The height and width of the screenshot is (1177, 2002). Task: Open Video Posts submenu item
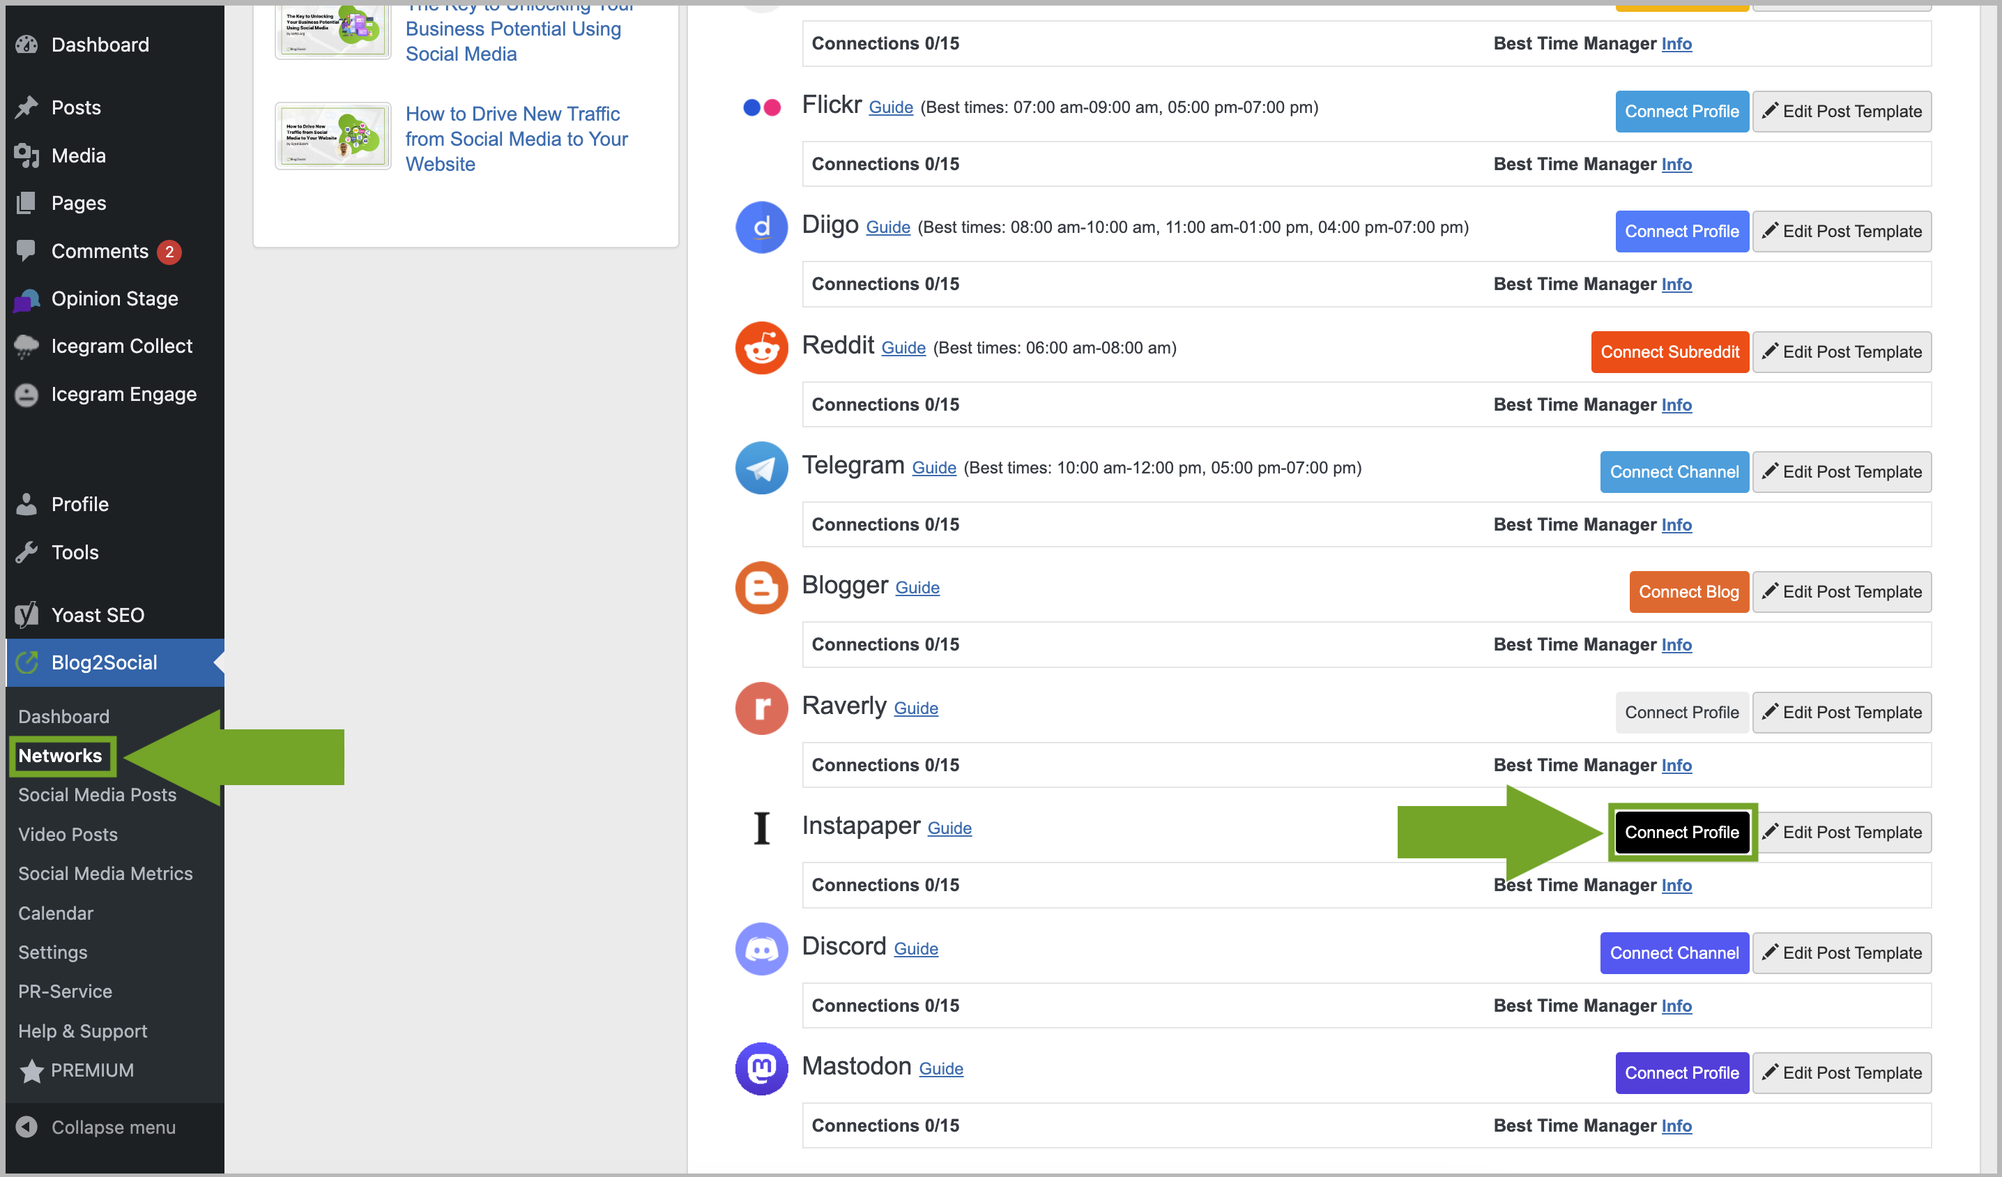(68, 835)
